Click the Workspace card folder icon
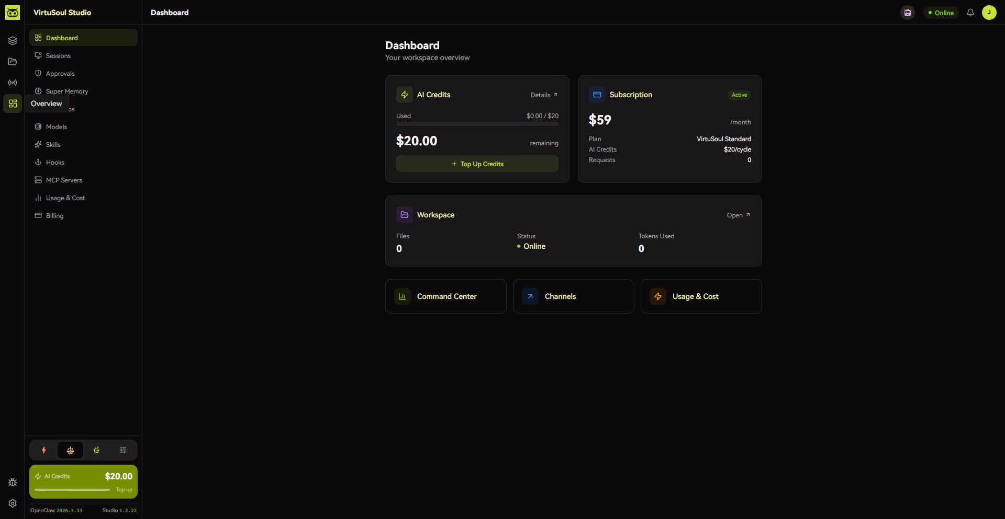The width and height of the screenshot is (1005, 519). pyautogui.click(x=405, y=215)
